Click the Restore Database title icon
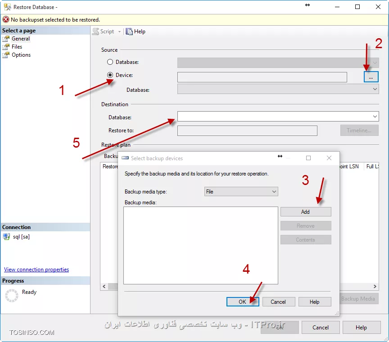The height and width of the screenshot is (342, 389). tap(8, 7)
